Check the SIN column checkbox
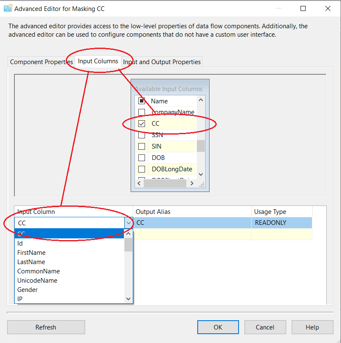This screenshot has height=343, width=341. [142, 146]
